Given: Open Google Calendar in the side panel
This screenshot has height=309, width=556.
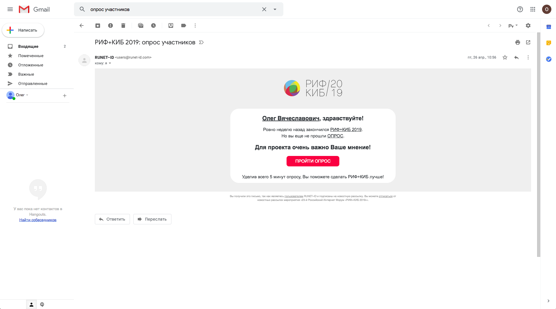Looking at the screenshot, I should point(549,27).
